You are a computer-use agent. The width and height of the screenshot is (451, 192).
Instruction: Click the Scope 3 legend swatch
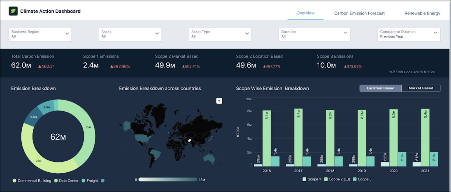pyautogui.click(x=355, y=179)
